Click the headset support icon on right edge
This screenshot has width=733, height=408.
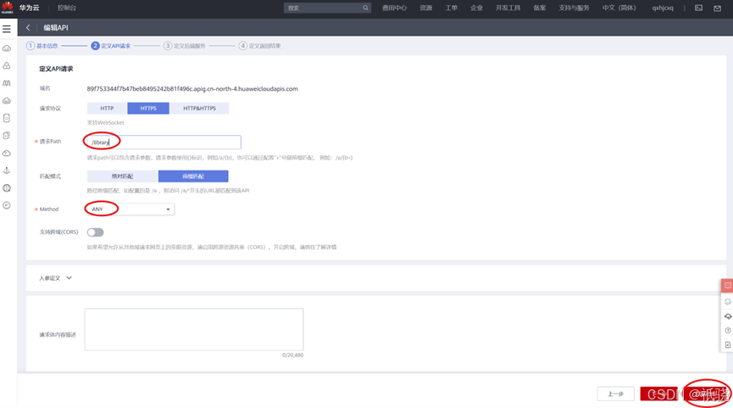[728, 316]
